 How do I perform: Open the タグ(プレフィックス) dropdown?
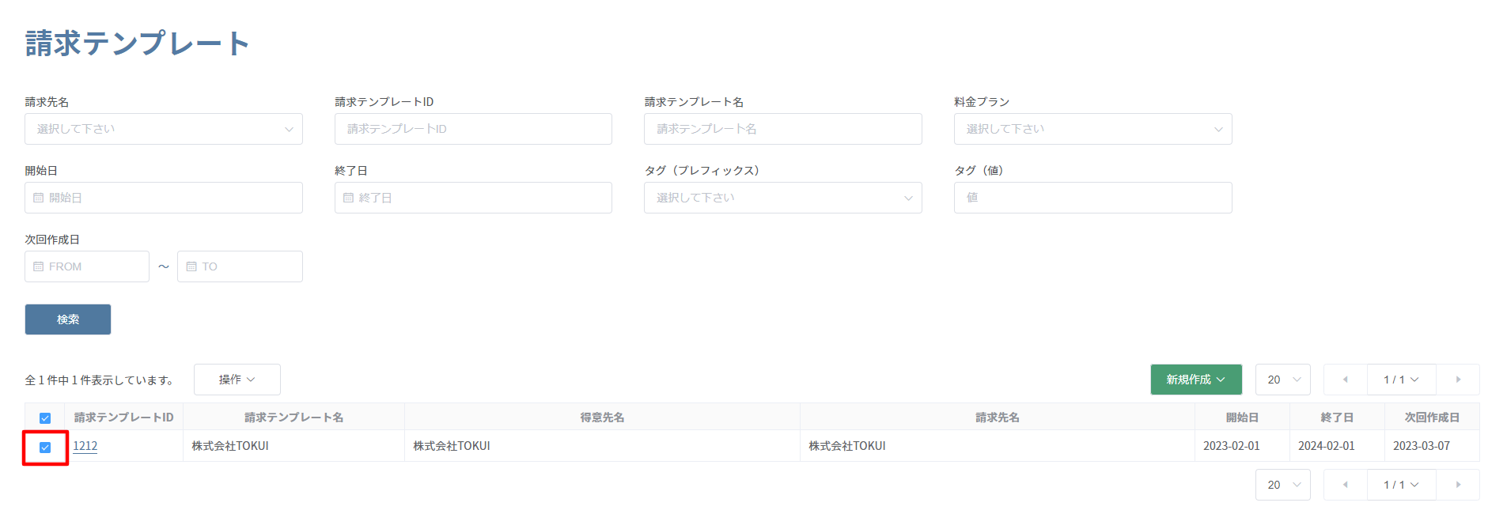pyautogui.click(x=783, y=198)
